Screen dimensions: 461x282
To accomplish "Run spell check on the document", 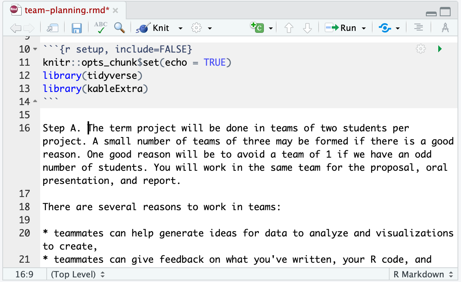I will [101, 28].
